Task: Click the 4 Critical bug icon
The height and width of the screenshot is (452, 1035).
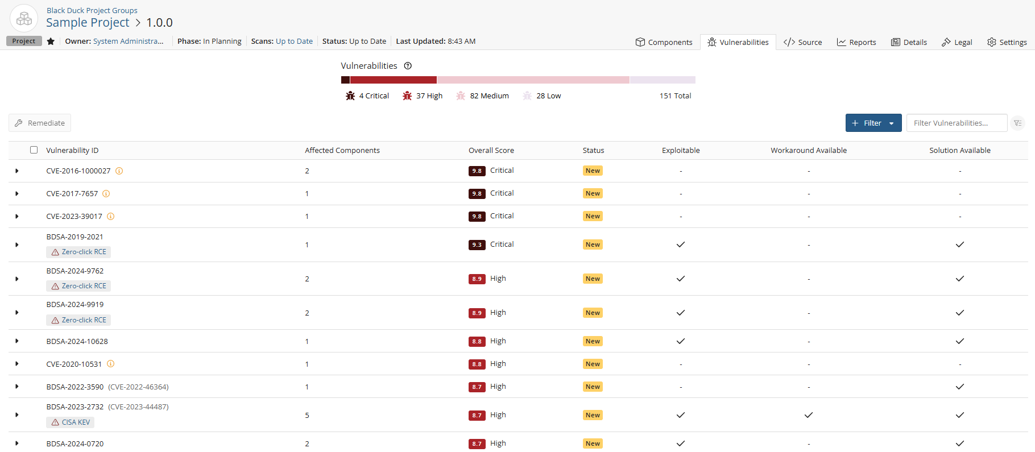Action: (350, 96)
